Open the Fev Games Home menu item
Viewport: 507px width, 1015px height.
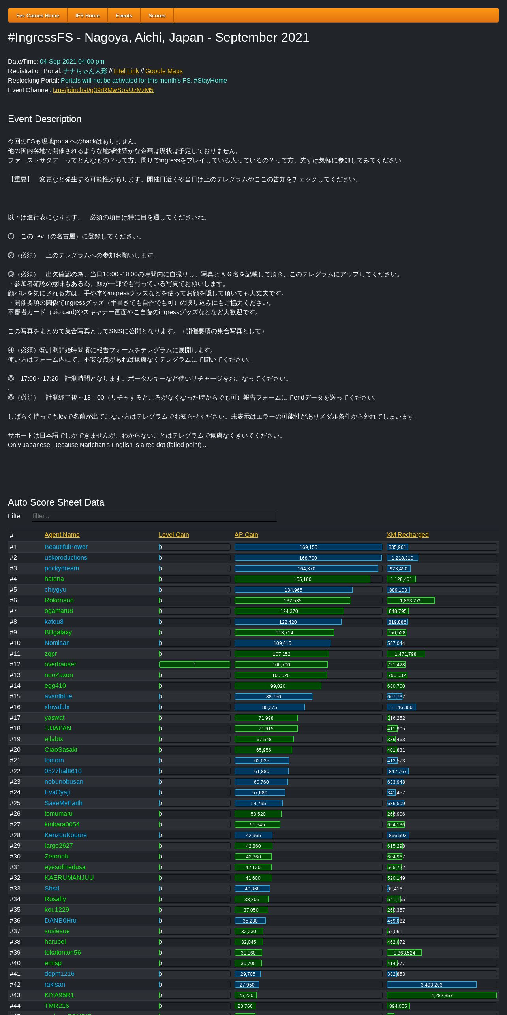pyautogui.click(x=38, y=16)
